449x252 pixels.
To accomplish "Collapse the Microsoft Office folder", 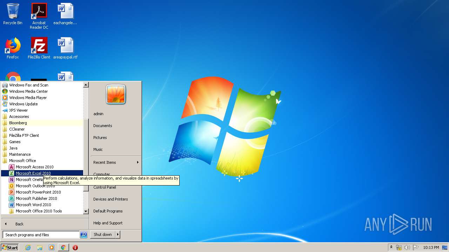I will [42, 161].
